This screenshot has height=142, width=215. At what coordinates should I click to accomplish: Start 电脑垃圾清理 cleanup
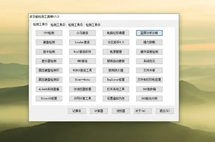click(x=116, y=33)
